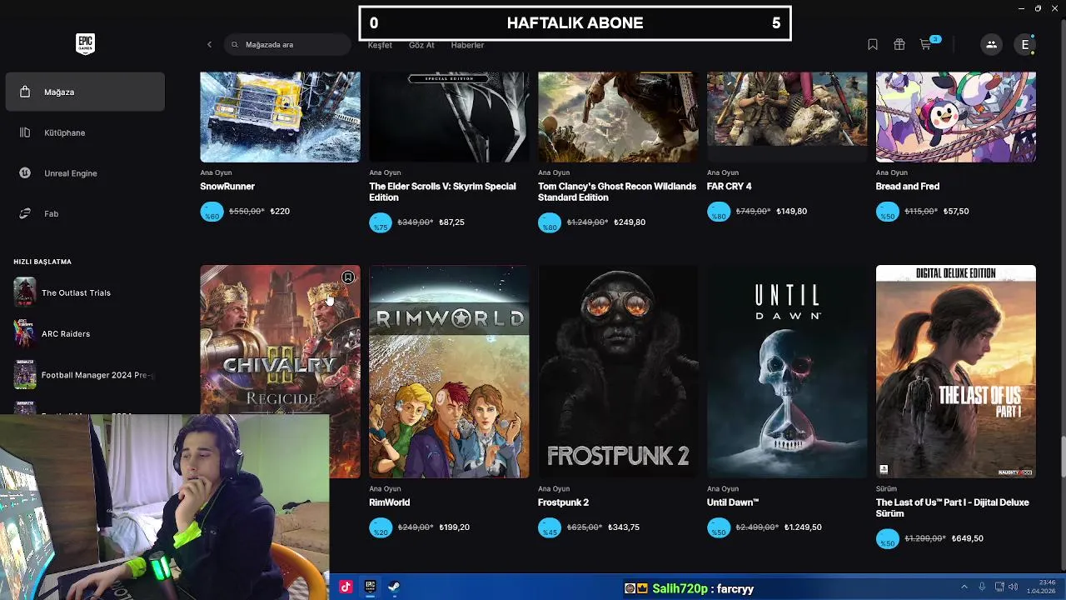Click the Until Dawn discount badge

[718, 527]
